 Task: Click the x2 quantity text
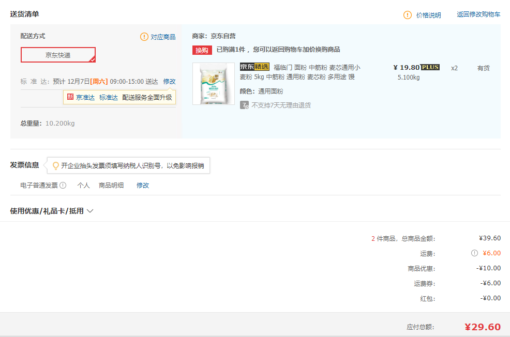click(x=454, y=68)
